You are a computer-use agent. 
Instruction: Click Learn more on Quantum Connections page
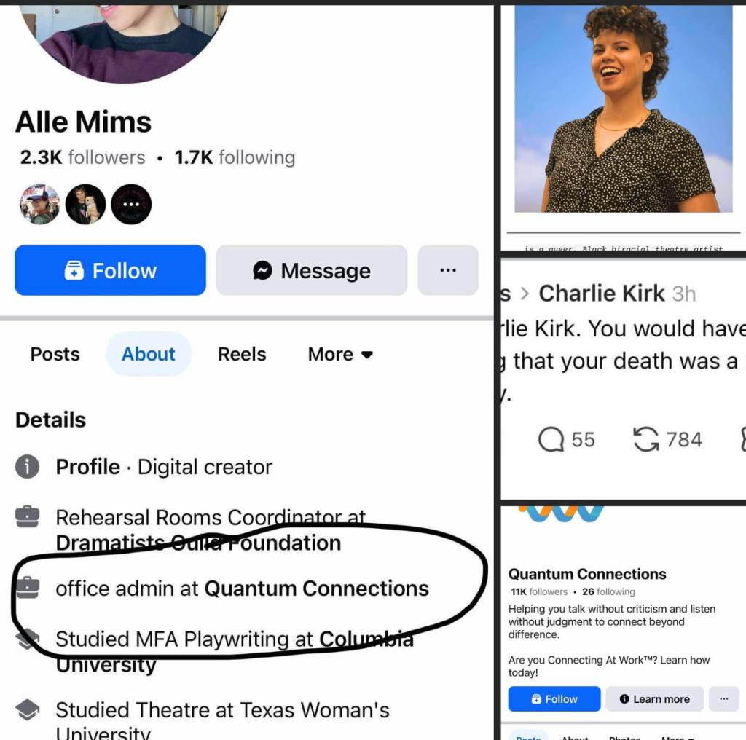click(x=655, y=698)
